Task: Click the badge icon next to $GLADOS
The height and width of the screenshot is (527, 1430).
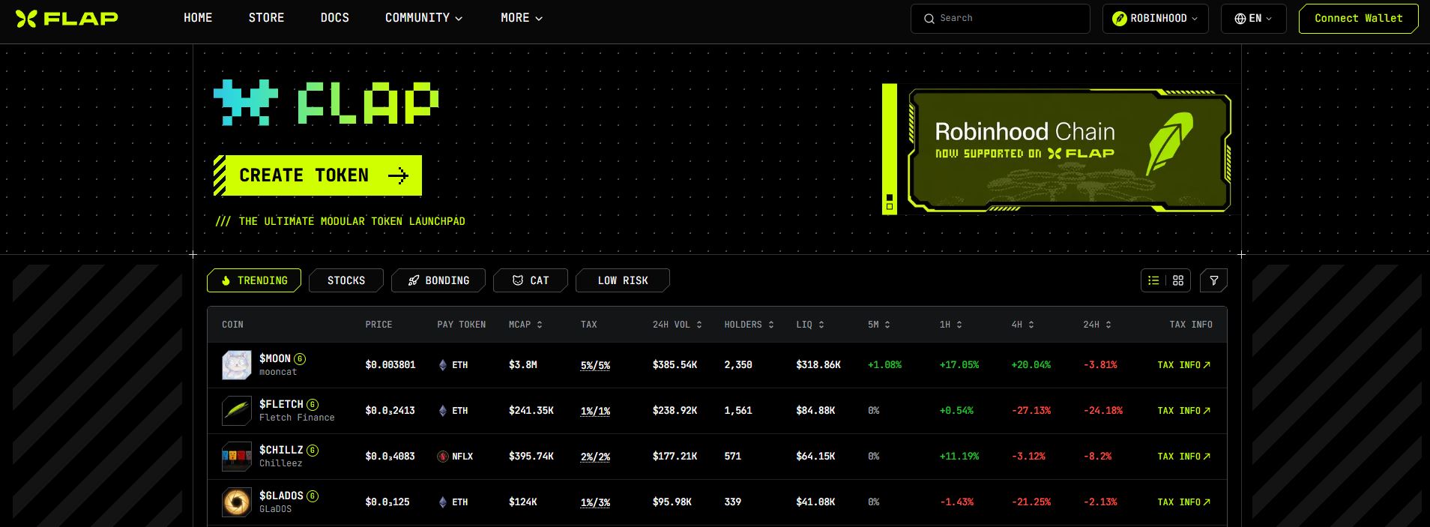Action: (313, 496)
